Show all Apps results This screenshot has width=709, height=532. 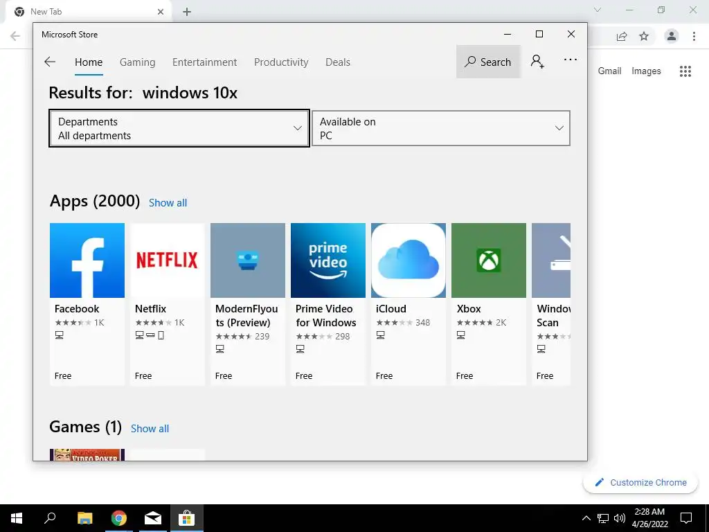point(168,203)
